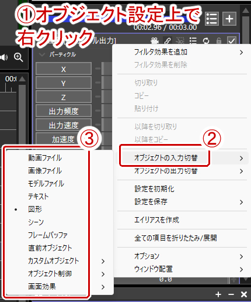Click the 出力頻度 parameter button
The width and height of the screenshot is (251, 302).
click(x=64, y=111)
